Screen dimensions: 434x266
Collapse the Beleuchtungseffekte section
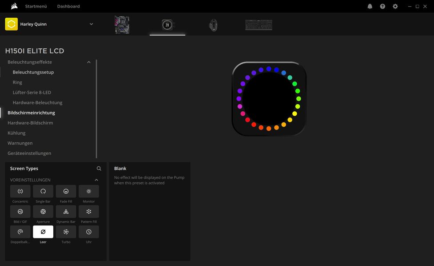[x=89, y=62]
